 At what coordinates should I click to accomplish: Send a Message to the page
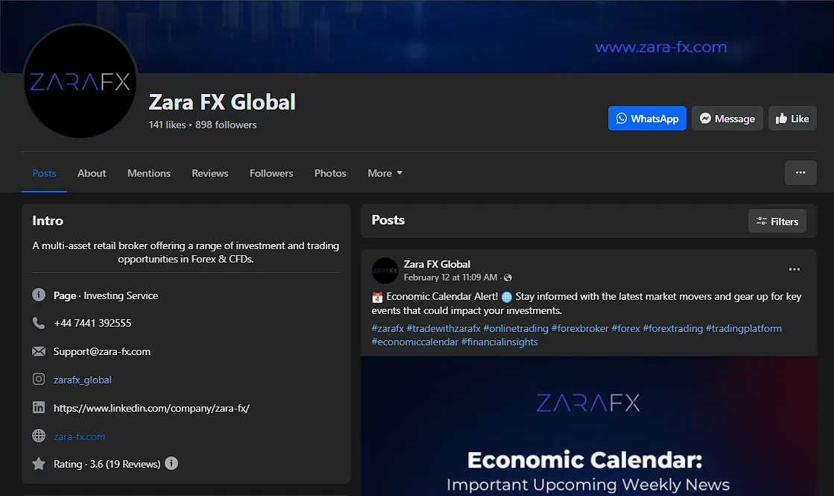coord(727,118)
